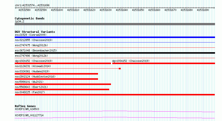Image resolution: width=222 pixels, height=121 pixels.
Task: Select the 1p34.2 band label
Action: tap(19, 22)
